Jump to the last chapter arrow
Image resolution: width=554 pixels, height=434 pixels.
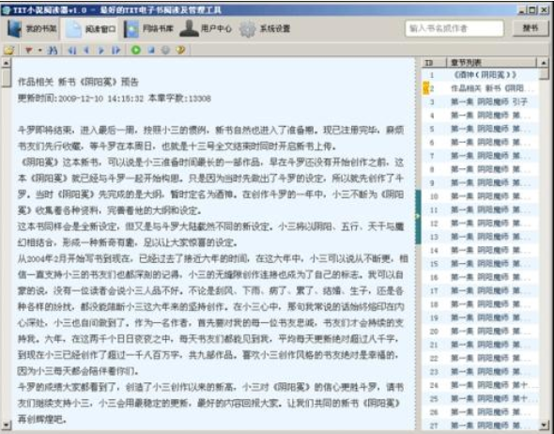[115, 50]
